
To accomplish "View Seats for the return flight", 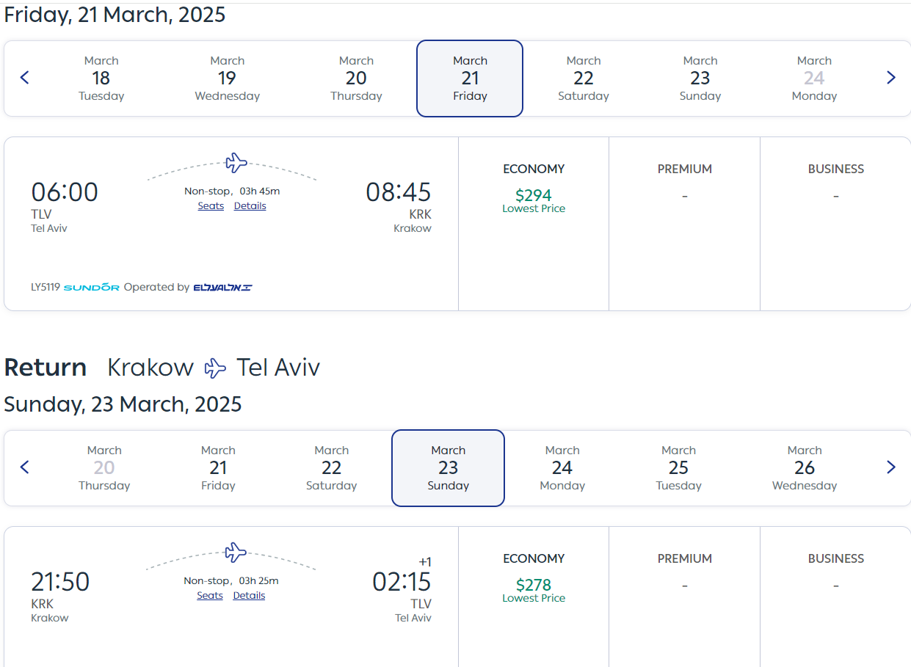I will pos(210,596).
